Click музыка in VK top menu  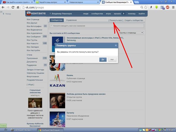coord(117,14)
